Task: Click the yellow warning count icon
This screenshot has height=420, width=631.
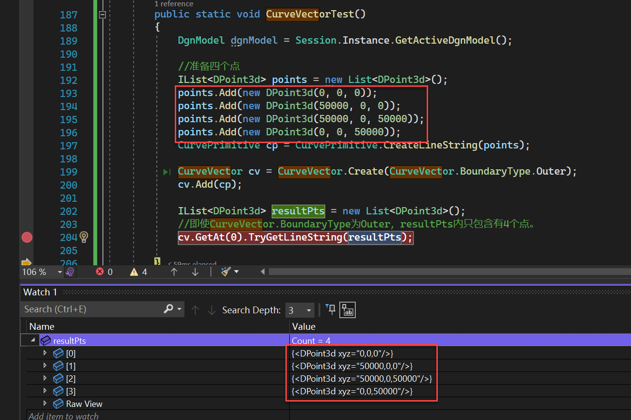Action: pos(134,272)
